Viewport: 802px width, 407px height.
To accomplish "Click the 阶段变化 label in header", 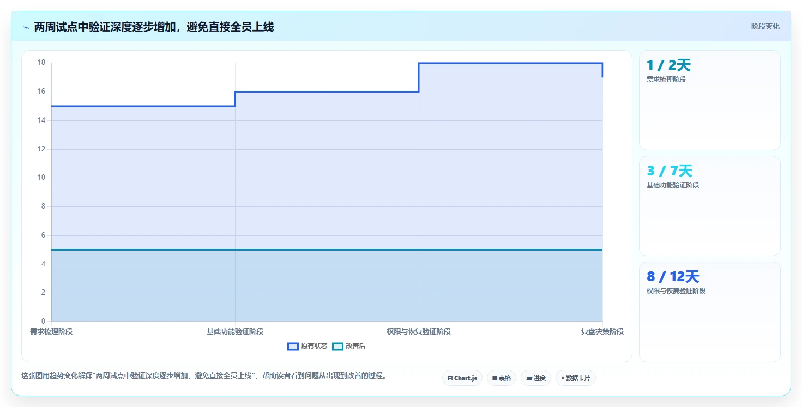I will [765, 26].
